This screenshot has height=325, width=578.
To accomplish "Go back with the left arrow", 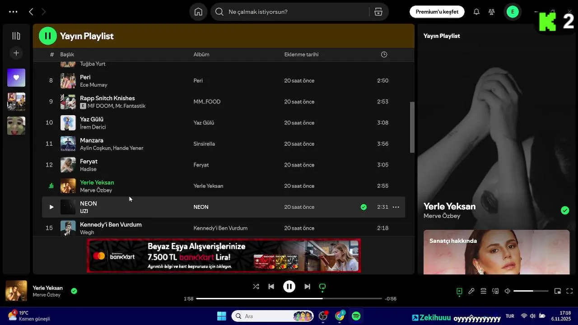I will pyautogui.click(x=31, y=12).
